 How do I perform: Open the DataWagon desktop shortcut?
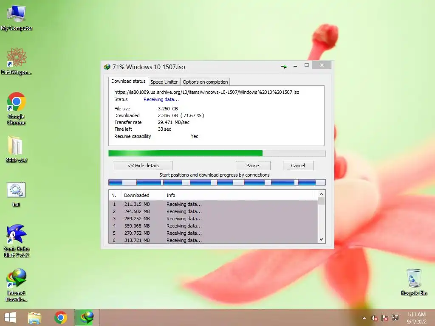(17, 61)
